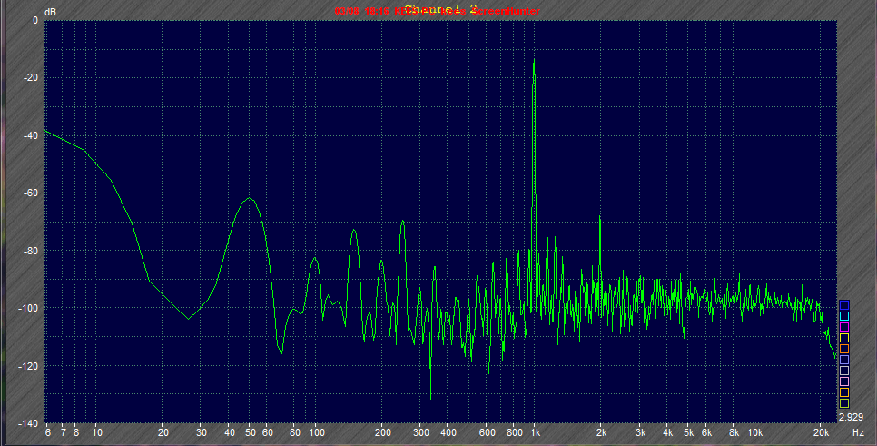Click the -140 amplitude axis label
Viewport: 877px width, 446px height.
[27, 423]
